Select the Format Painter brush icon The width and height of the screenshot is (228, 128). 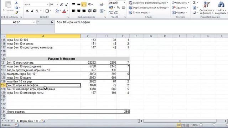click(x=16, y=12)
